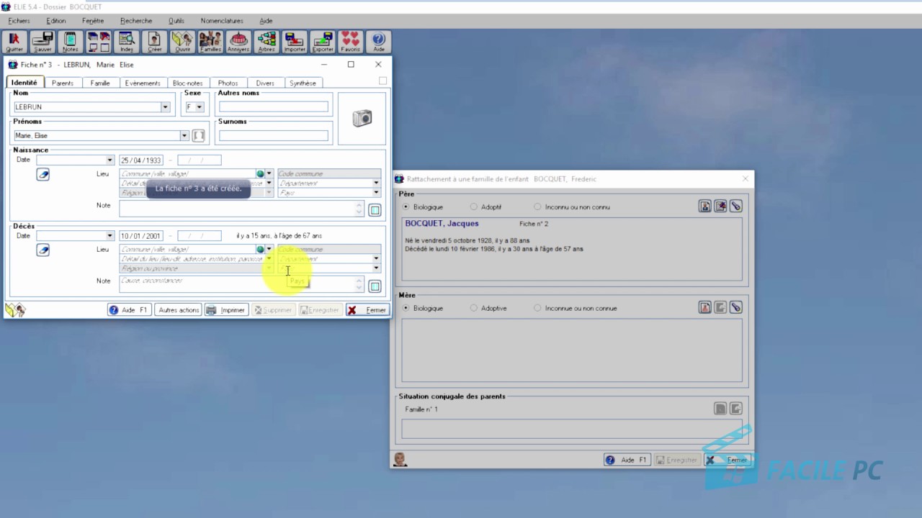Click Fermer button in Fiche window
Image resolution: width=922 pixels, height=518 pixels.
pyautogui.click(x=367, y=310)
